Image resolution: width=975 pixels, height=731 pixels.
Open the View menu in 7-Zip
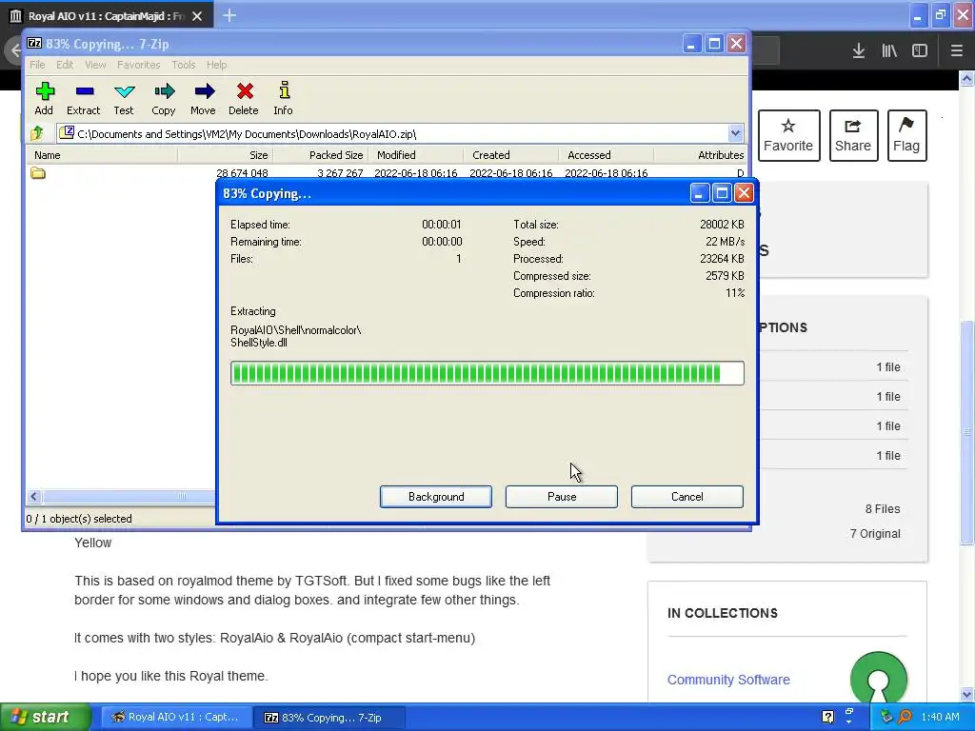tap(95, 65)
